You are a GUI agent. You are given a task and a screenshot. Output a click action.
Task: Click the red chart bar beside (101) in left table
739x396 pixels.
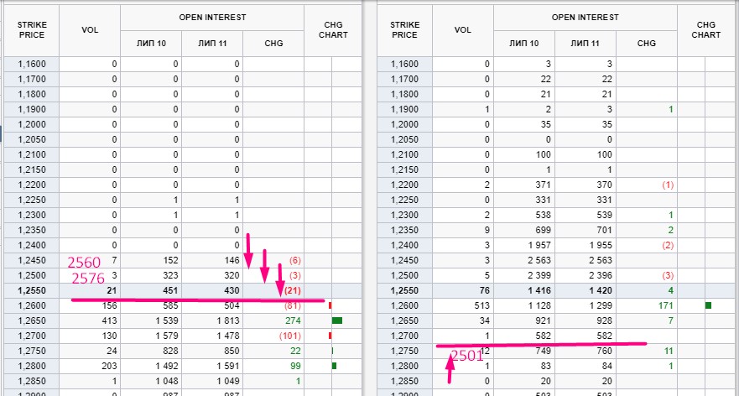pyautogui.click(x=330, y=336)
